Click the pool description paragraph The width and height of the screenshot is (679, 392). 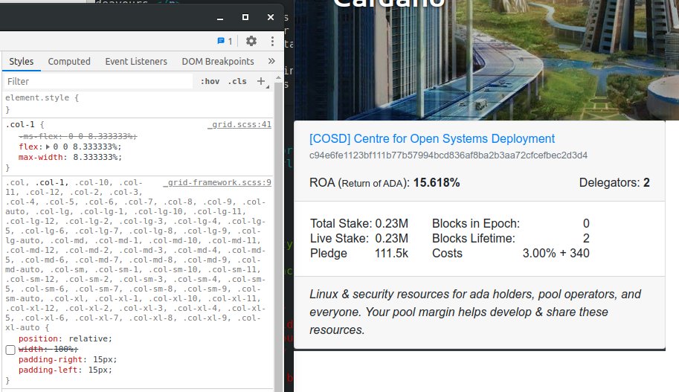pyautogui.click(x=475, y=312)
